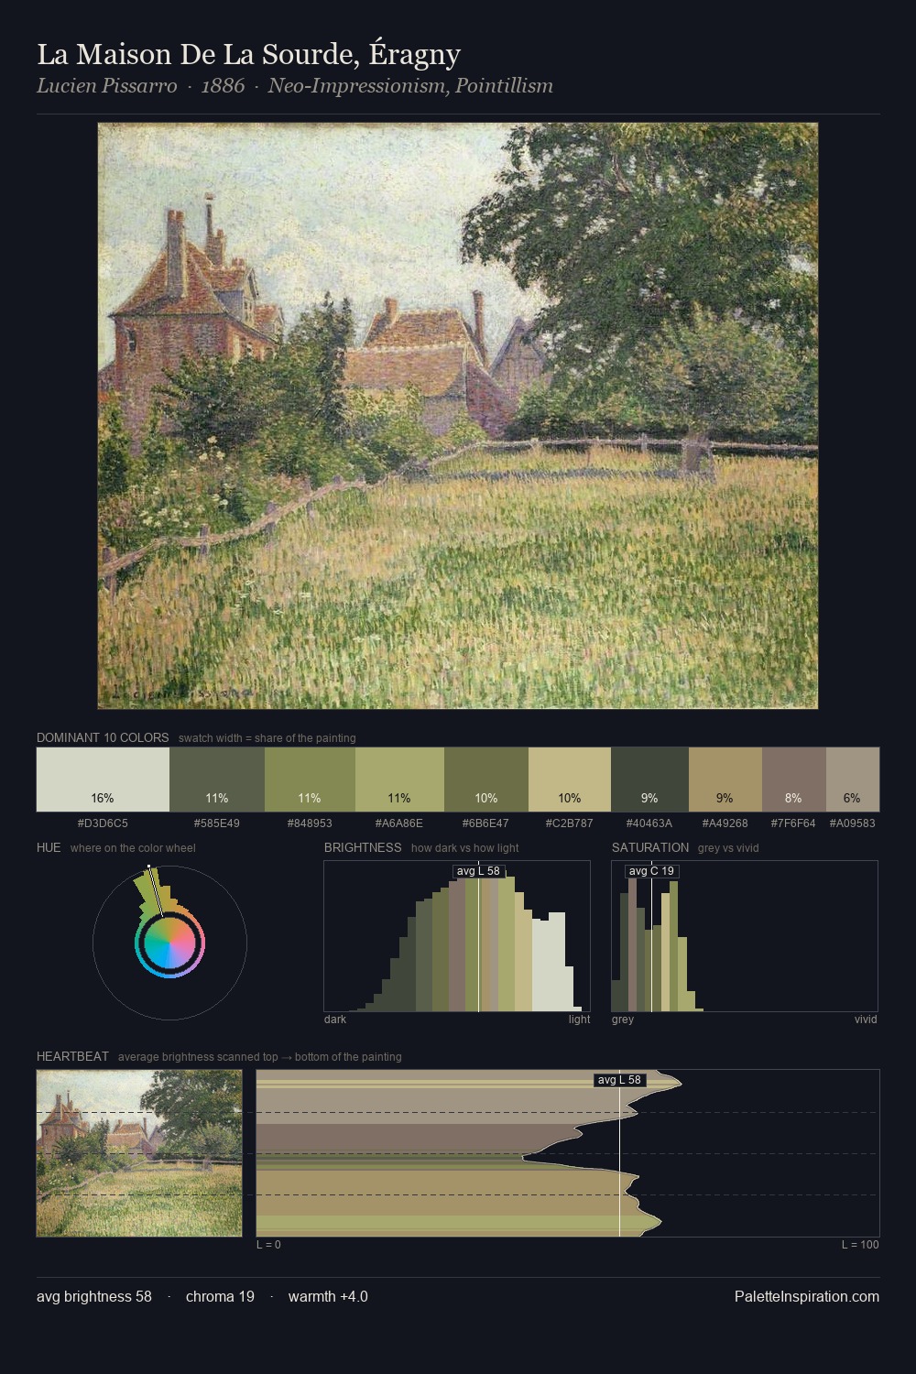Click the brightness histogram chart
The height and width of the screenshot is (1374, 916).
point(457,936)
